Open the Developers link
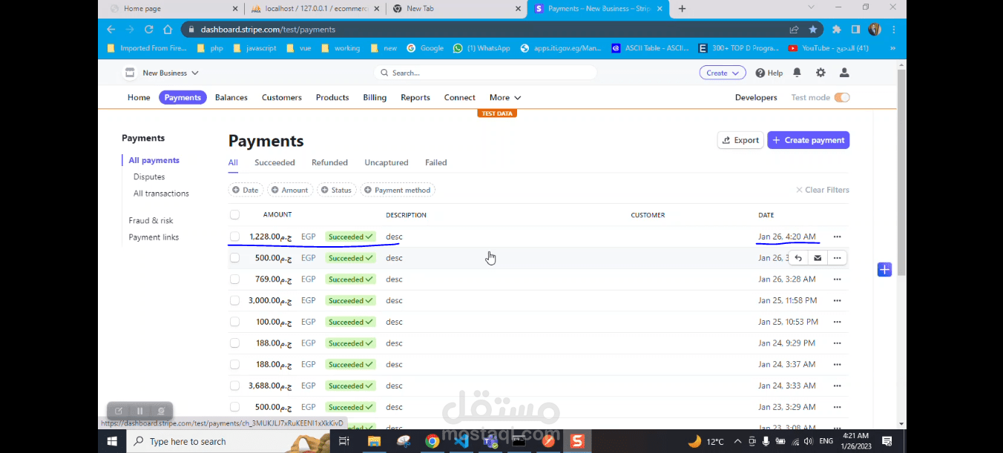This screenshot has height=453, width=1003. point(756,98)
